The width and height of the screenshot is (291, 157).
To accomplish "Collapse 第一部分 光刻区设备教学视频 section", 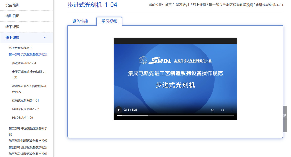I will pyautogui.click(x=28, y=54).
